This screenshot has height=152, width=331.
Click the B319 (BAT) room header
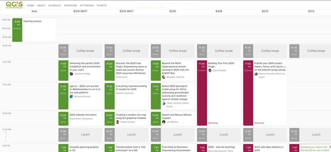pyautogui.click(x=126, y=11)
